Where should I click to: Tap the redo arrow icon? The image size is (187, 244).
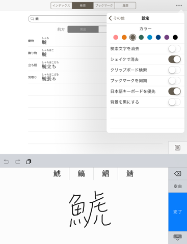[x=17, y=162]
